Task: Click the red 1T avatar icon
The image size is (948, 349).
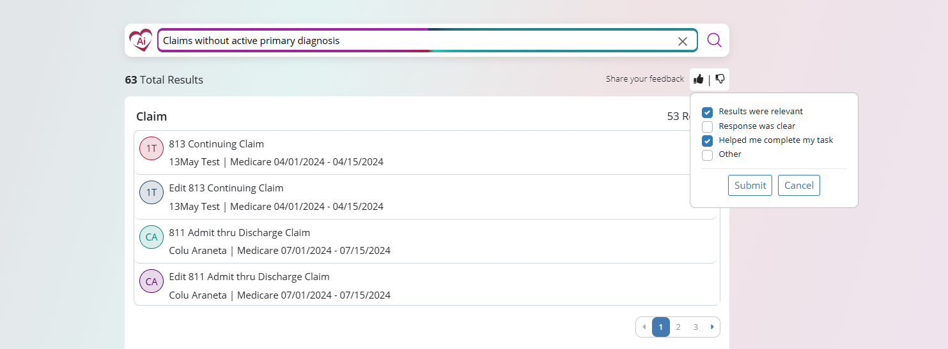Action: (152, 149)
